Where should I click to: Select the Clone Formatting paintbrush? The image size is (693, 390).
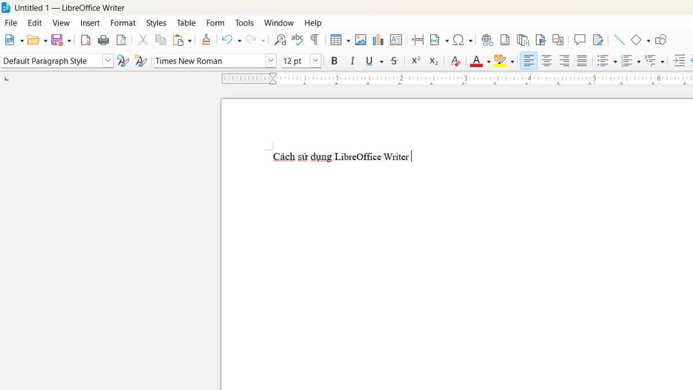pyautogui.click(x=206, y=40)
